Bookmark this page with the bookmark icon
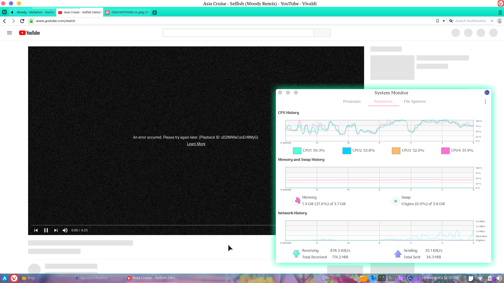This screenshot has height=283, width=504. pos(438,21)
